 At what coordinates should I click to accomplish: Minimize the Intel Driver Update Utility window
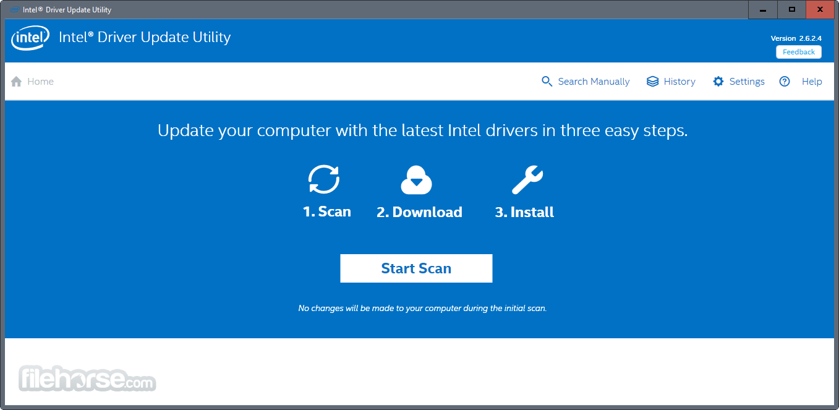762,10
